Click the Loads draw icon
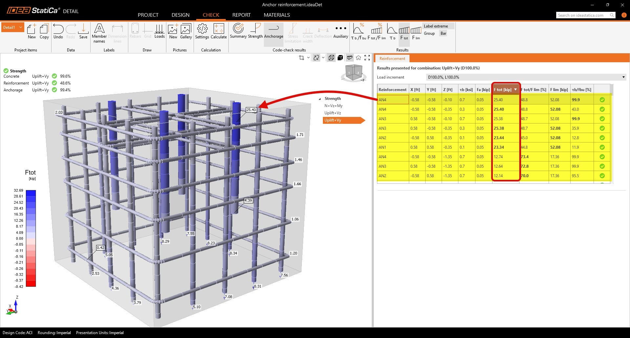630x338 pixels. pos(159,31)
